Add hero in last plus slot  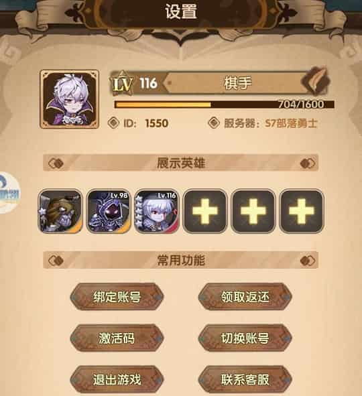click(302, 211)
